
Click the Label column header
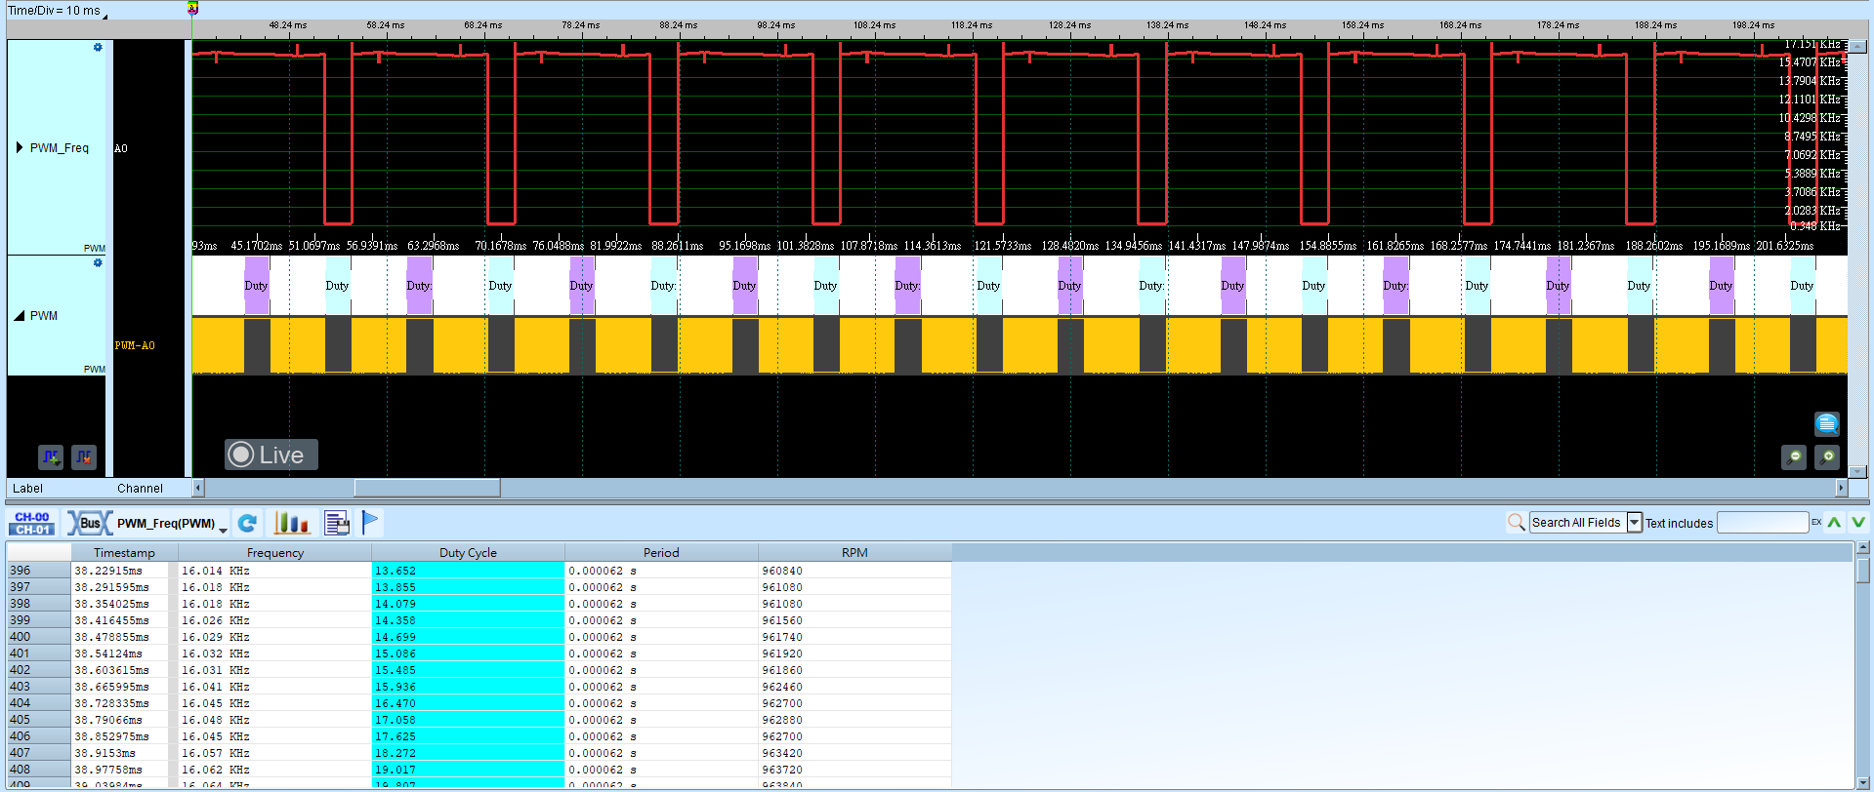pos(27,489)
